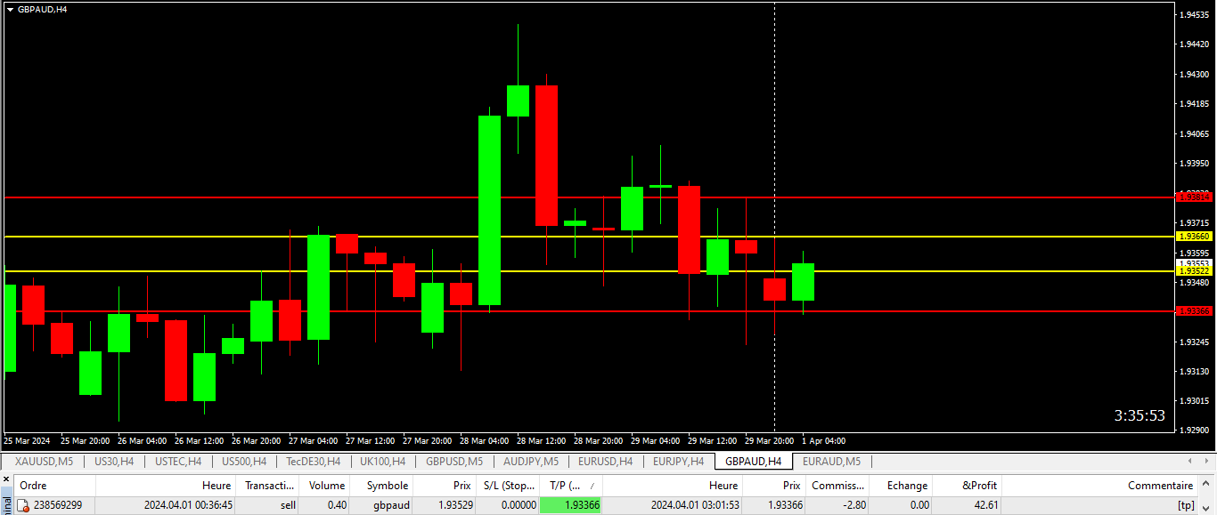Screen dimensions: 1217x515
Task: Switch to the USTEC,H4 chart tab
Action: (x=177, y=462)
